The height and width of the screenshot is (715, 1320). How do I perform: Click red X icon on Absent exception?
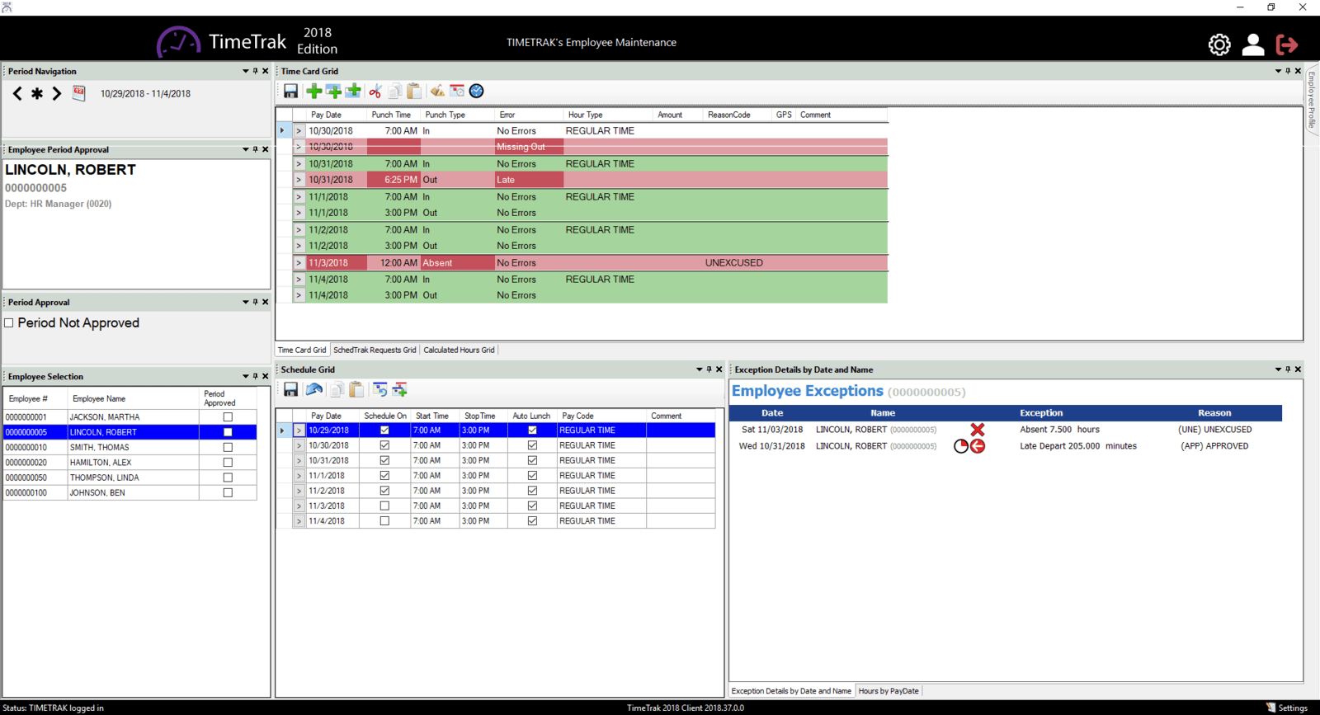[978, 430]
